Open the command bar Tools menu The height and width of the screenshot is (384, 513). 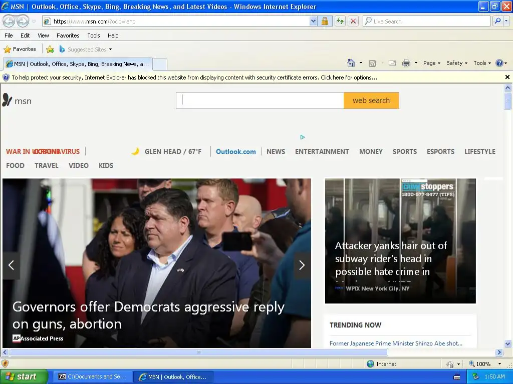point(482,63)
